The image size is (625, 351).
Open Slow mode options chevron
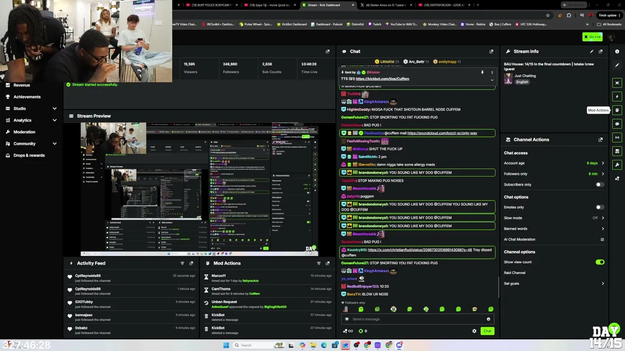(603, 218)
